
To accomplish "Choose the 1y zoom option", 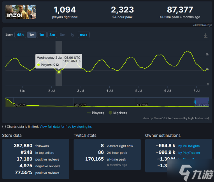I will click(72, 35).
